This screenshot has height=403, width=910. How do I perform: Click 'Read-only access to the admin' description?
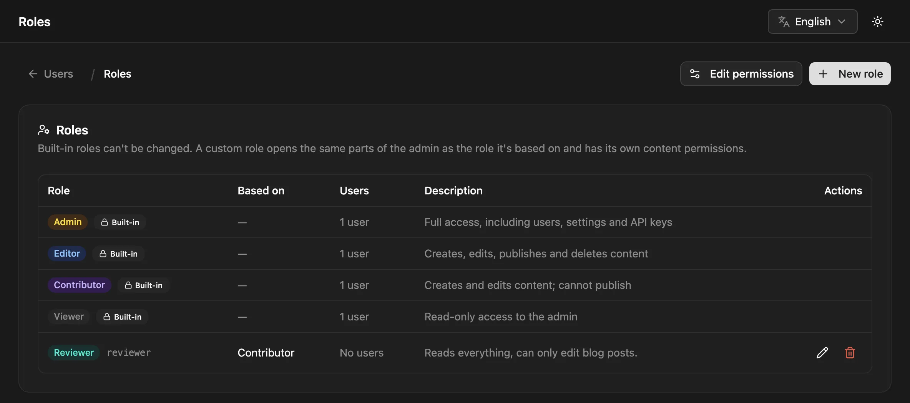pos(501,317)
